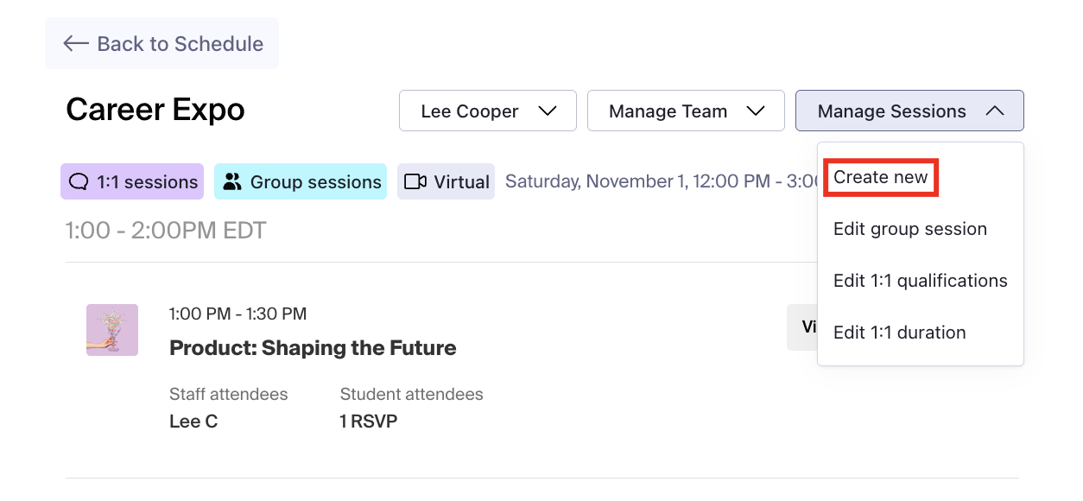Click the 1:1 sessions tag
Image resolution: width=1083 pixels, height=501 pixels.
tap(132, 182)
